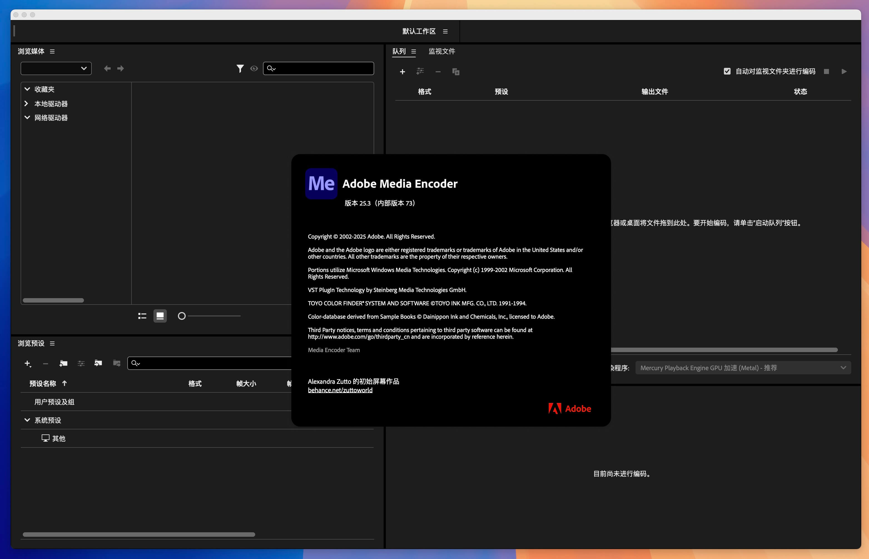This screenshot has height=559, width=869.
Task: Toggle the eye visibility icon in media browser
Action: [254, 68]
